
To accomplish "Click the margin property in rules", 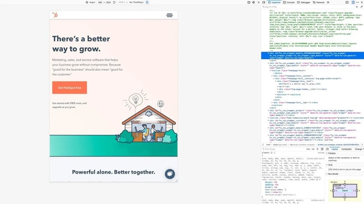I will [x=269, y=182].
